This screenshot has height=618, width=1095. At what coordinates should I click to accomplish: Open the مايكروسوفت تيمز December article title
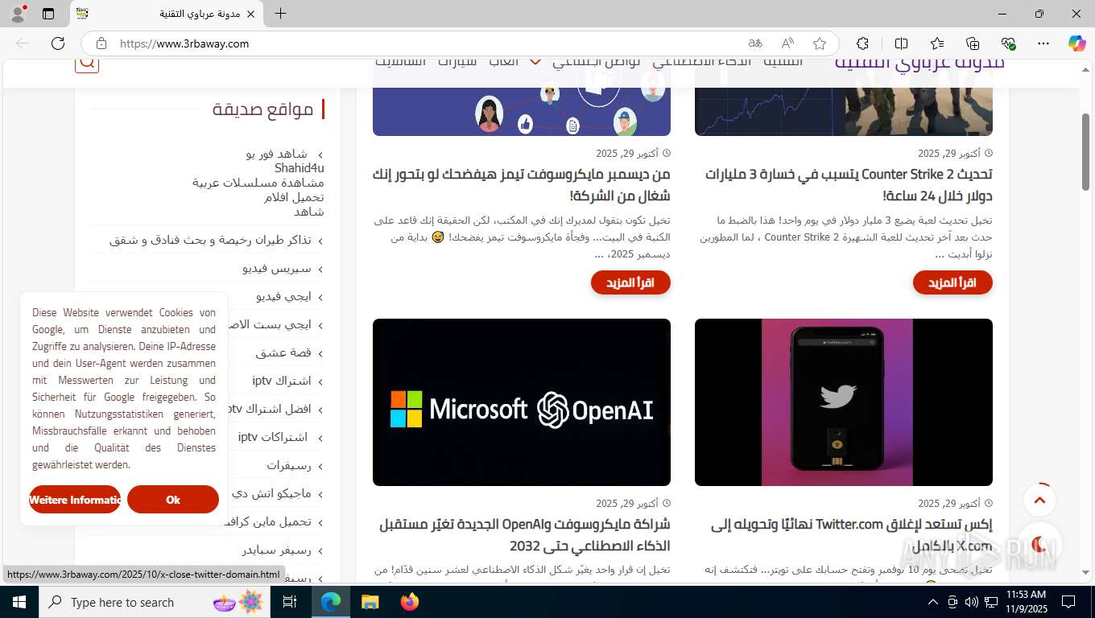pos(522,184)
